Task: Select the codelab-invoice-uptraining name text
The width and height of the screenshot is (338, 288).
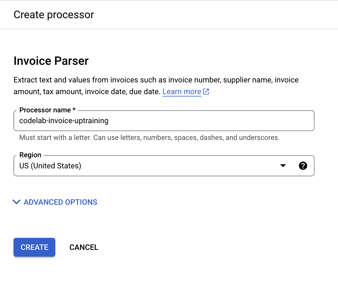Action: [x=63, y=121]
